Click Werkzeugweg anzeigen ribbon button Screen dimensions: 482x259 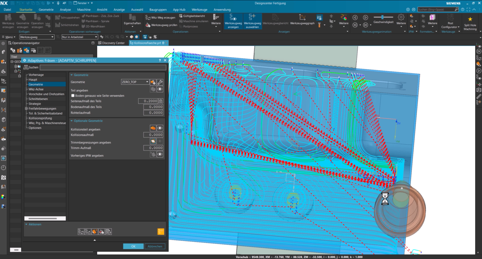tap(233, 21)
